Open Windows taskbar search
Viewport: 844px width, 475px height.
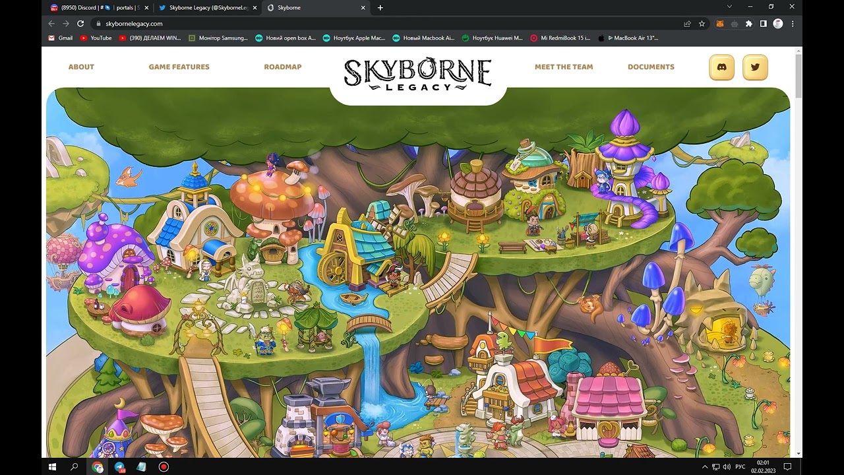pyautogui.click(x=75, y=466)
